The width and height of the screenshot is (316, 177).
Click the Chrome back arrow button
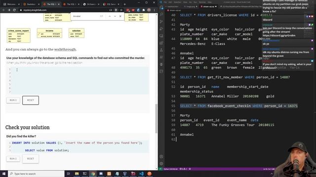(x=4, y=10)
